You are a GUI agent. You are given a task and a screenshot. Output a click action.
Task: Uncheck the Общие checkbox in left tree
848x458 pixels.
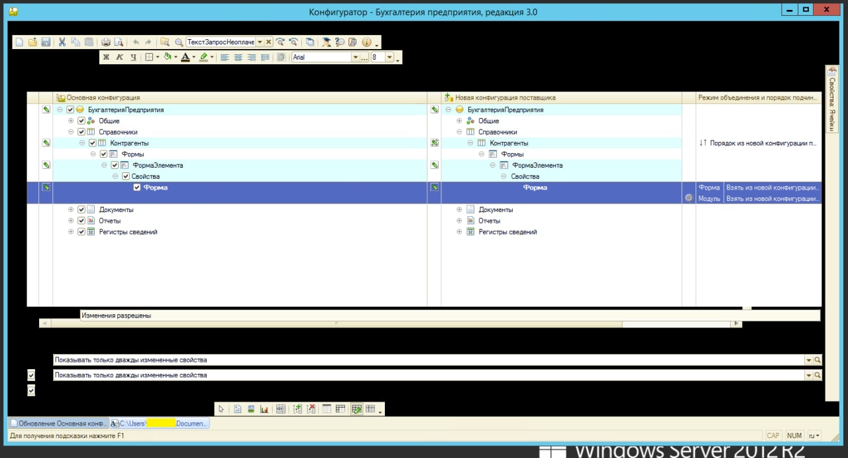81,121
